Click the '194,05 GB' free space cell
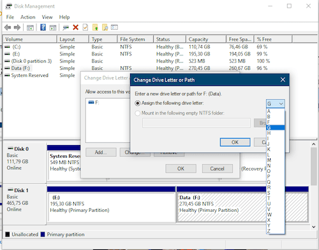The image size is (319, 250). tap(239, 54)
